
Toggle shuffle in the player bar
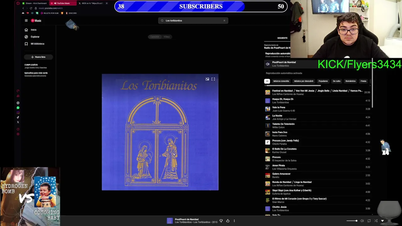tap(376, 221)
